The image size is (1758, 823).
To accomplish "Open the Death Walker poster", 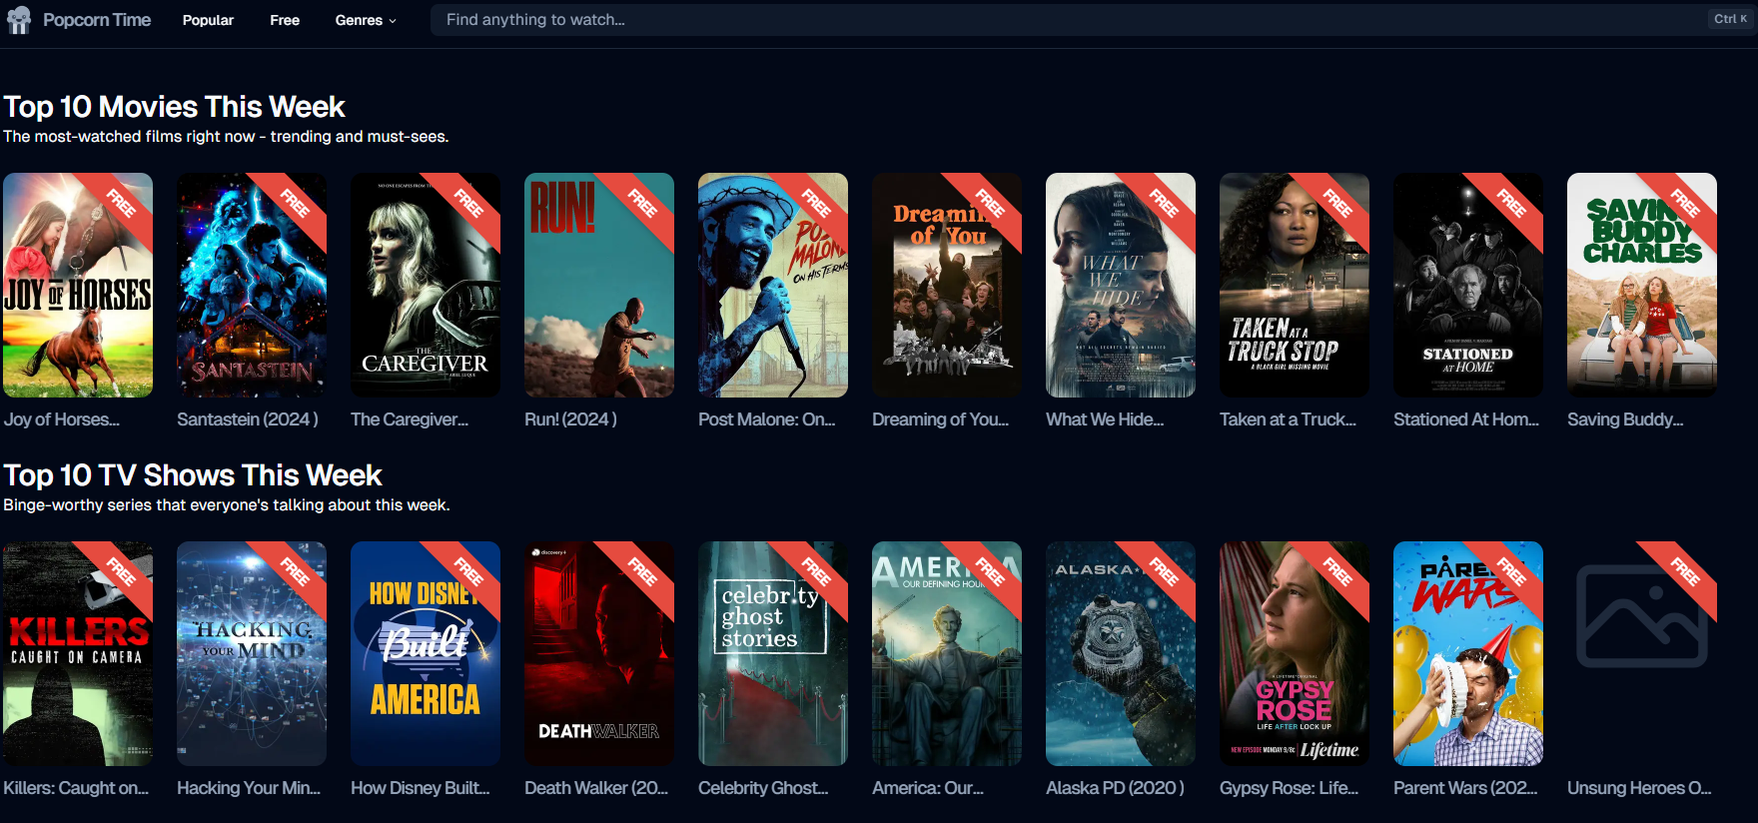I will pos(599,653).
